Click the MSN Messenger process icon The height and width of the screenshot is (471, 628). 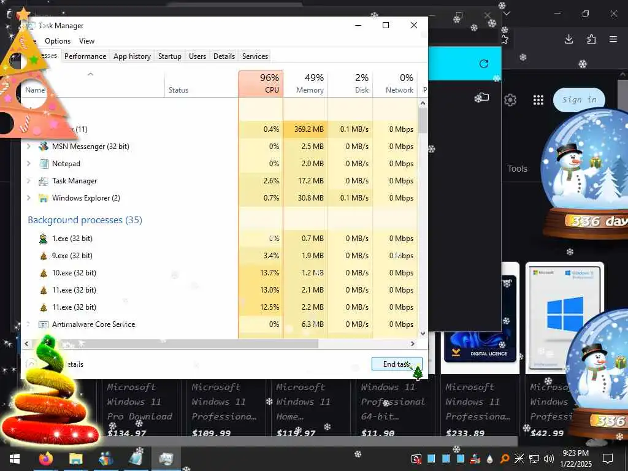click(44, 147)
